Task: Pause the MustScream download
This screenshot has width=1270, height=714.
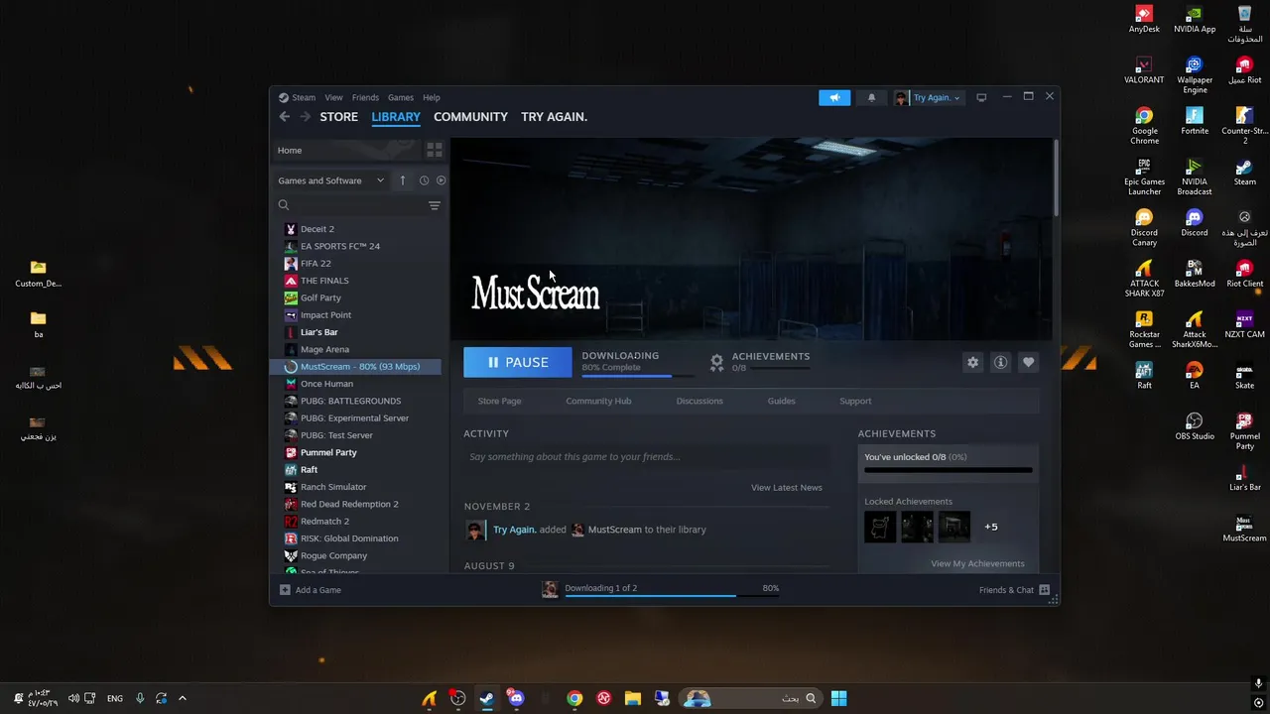Action: click(x=518, y=362)
